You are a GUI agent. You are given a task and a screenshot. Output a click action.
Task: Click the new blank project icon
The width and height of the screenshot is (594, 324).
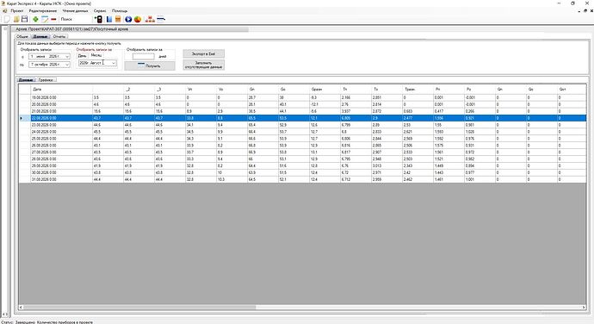6,19
